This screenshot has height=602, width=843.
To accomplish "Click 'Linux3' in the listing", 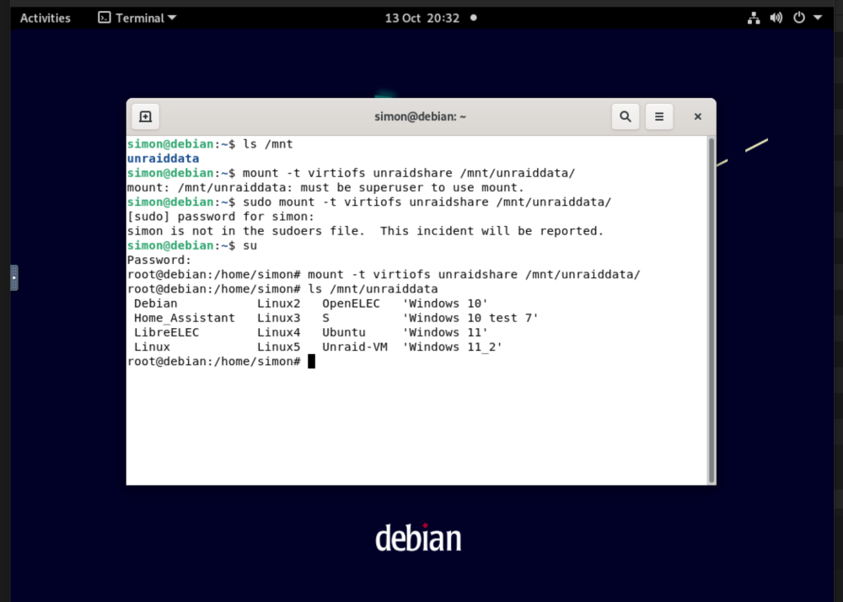I will (278, 318).
